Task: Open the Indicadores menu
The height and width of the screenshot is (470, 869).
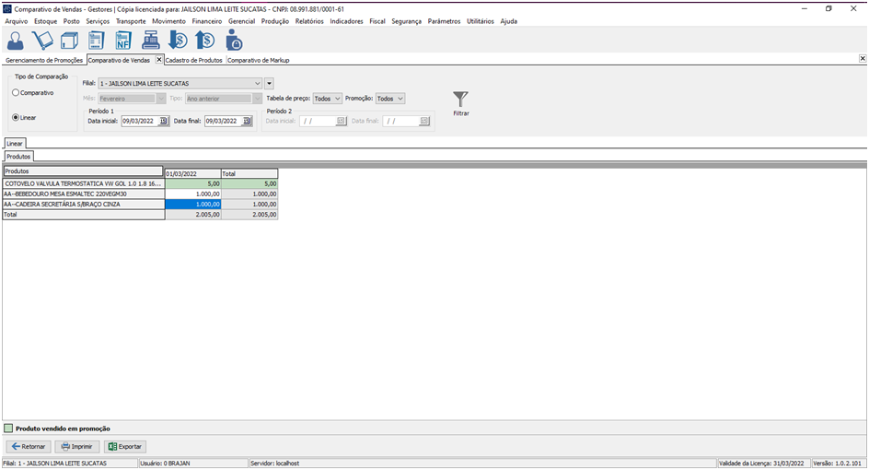Action: click(x=346, y=21)
